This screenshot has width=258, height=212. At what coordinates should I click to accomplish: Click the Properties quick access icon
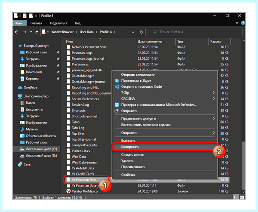tap(25, 16)
